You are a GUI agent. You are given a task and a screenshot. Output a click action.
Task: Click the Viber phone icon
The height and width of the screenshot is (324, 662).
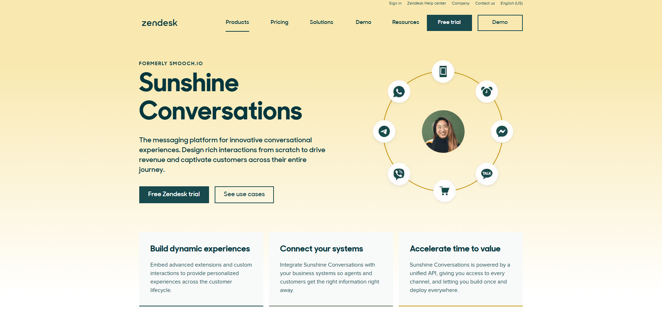pos(399,174)
